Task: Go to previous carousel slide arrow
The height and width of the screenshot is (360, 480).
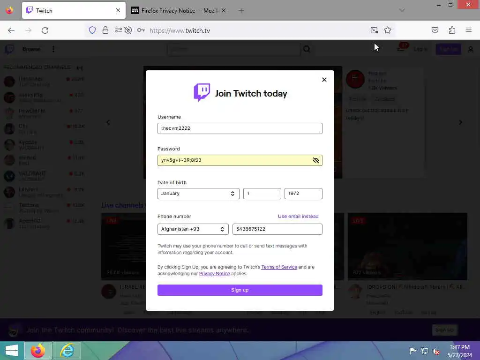Action: click(x=108, y=122)
